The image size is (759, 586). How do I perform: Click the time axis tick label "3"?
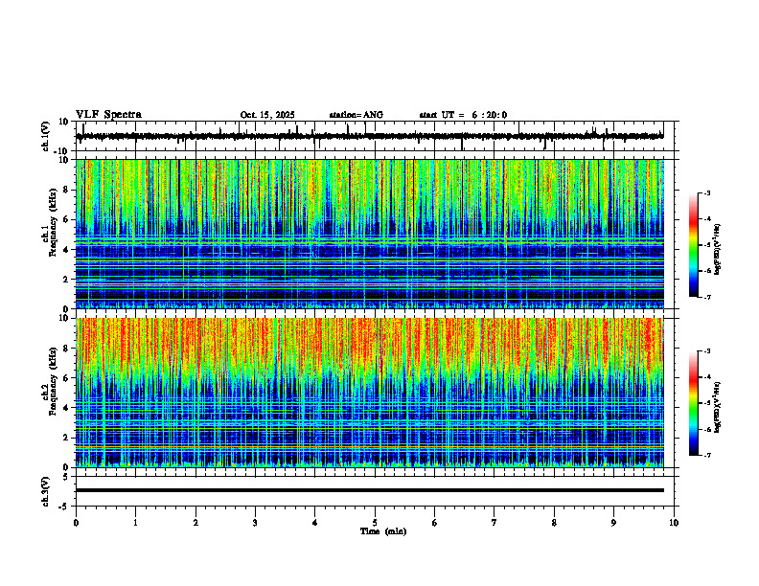click(x=255, y=523)
